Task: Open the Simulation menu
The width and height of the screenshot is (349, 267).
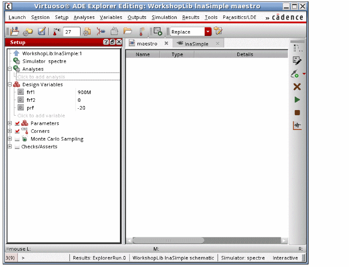Action: 164,17
